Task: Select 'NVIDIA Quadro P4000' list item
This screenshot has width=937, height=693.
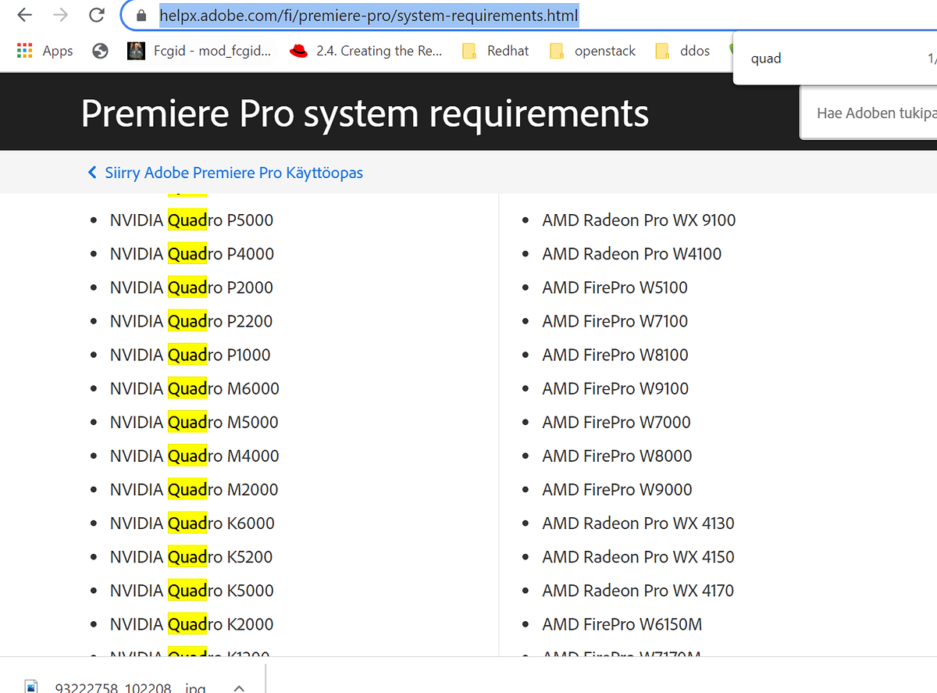Action: pyautogui.click(x=192, y=254)
